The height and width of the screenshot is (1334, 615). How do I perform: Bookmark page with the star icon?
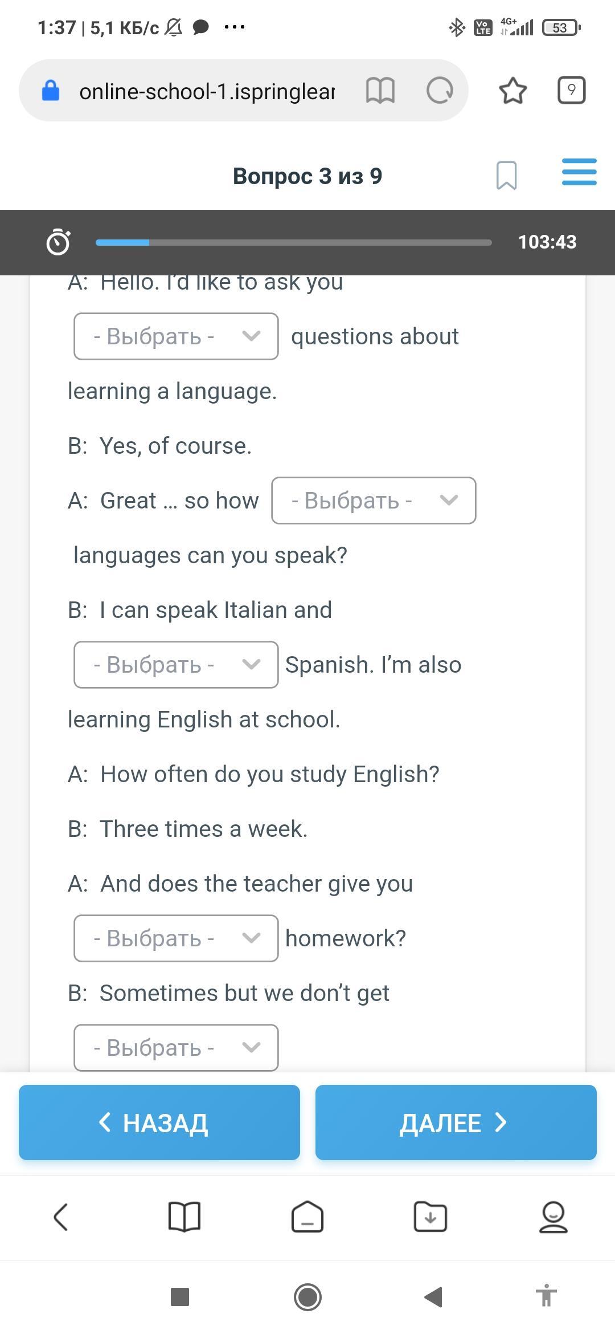[x=512, y=91]
